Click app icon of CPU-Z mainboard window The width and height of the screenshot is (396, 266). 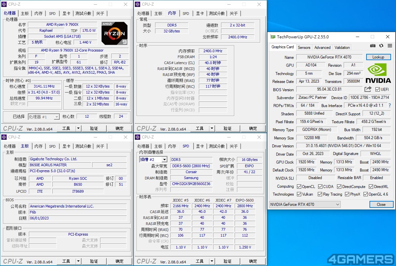pyautogui.click(x=4, y=137)
